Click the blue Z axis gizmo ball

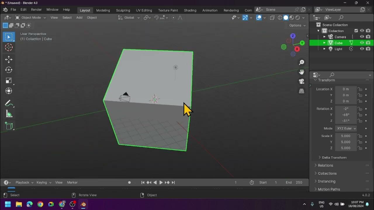point(293,36)
